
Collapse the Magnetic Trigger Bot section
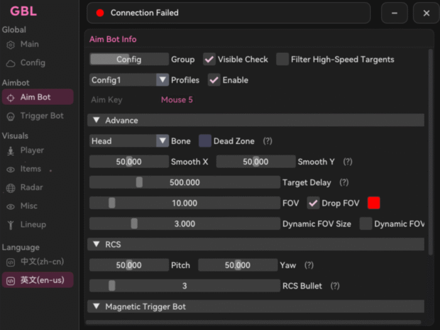click(x=256, y=307)
